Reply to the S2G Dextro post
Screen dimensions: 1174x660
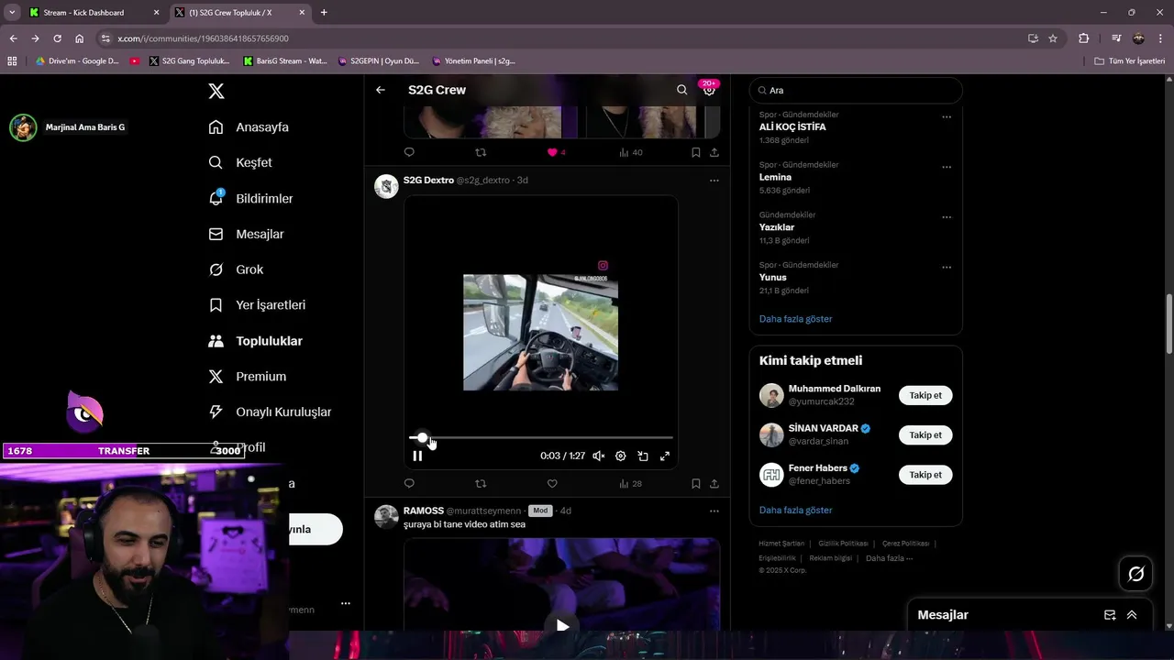pos(409,483)
